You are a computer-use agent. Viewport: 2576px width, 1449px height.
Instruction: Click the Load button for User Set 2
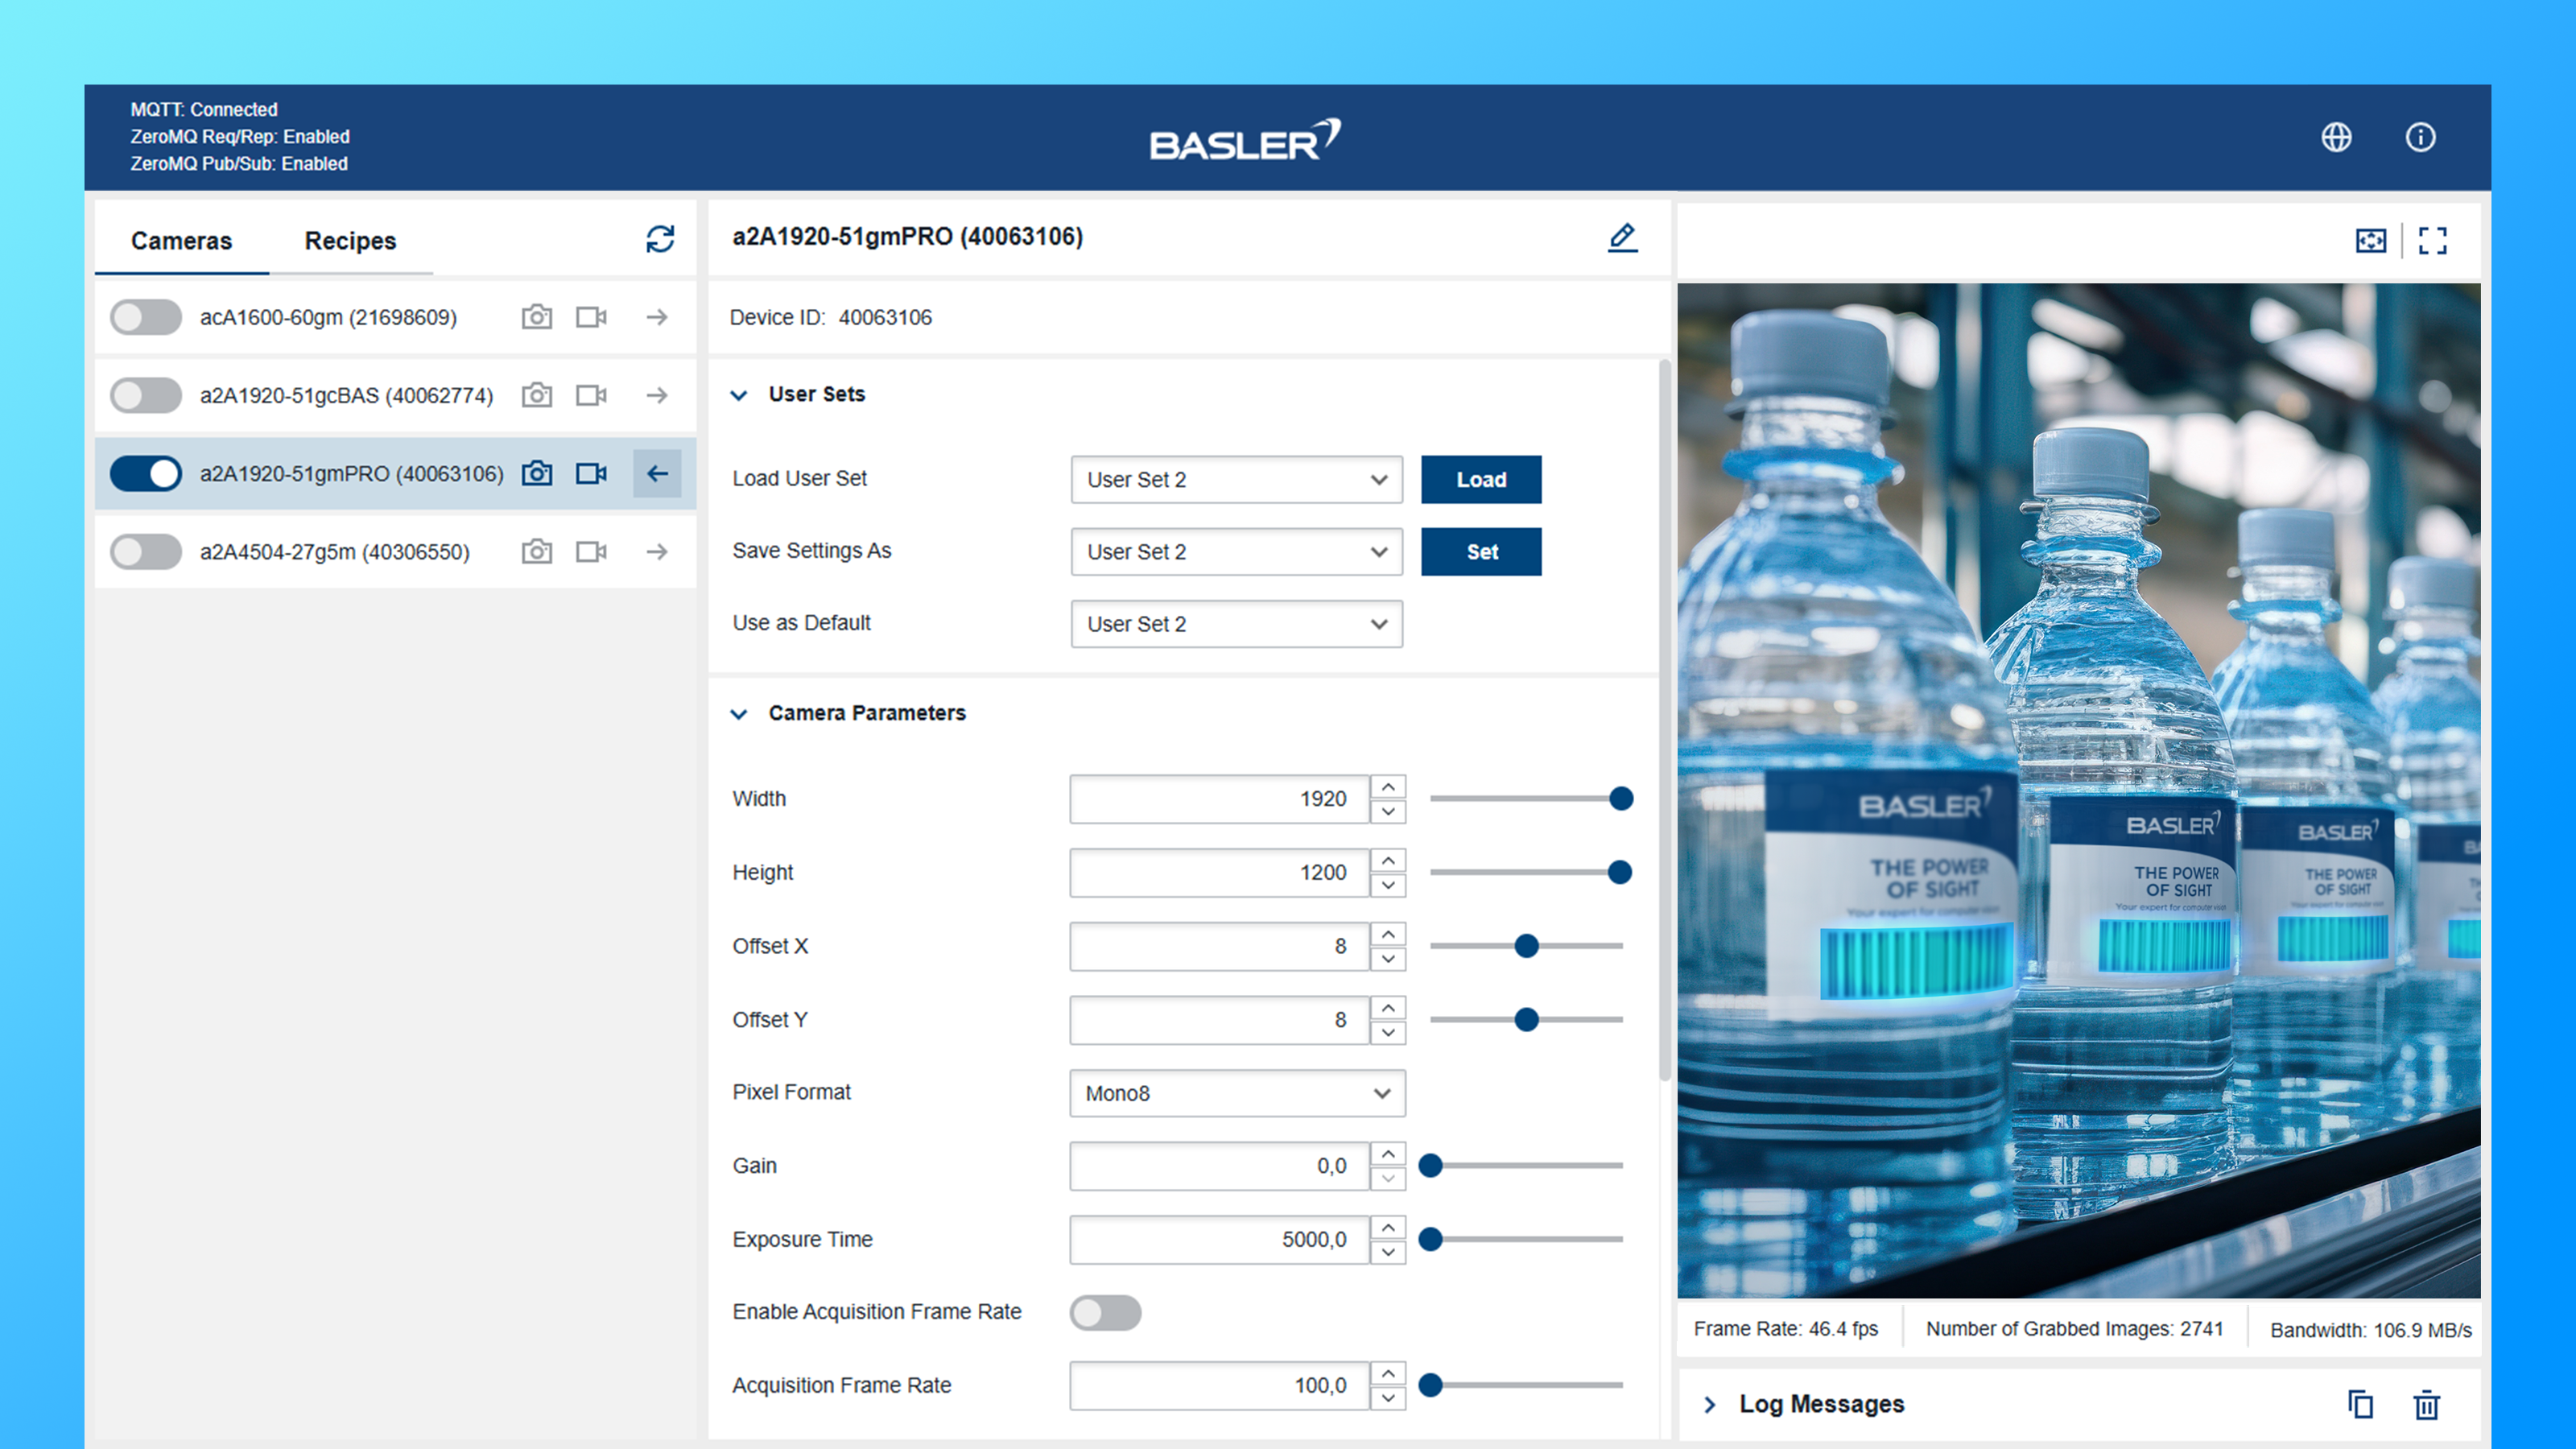click(1481, 479)
